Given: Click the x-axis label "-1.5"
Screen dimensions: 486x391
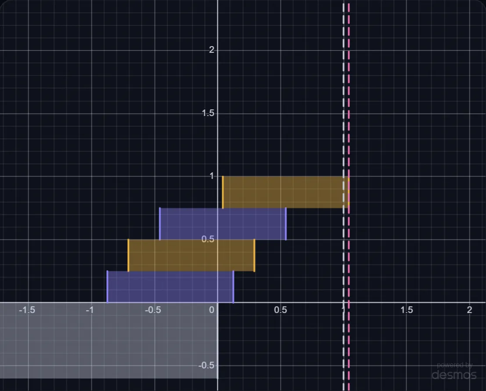Looking at the screenshot, I should click(27, 310).
